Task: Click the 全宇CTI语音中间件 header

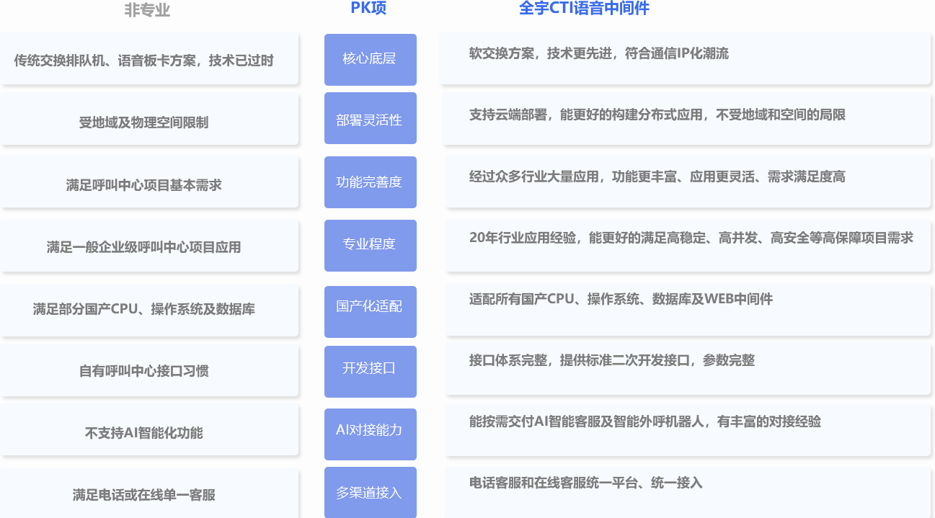Action: coord(584,9)
